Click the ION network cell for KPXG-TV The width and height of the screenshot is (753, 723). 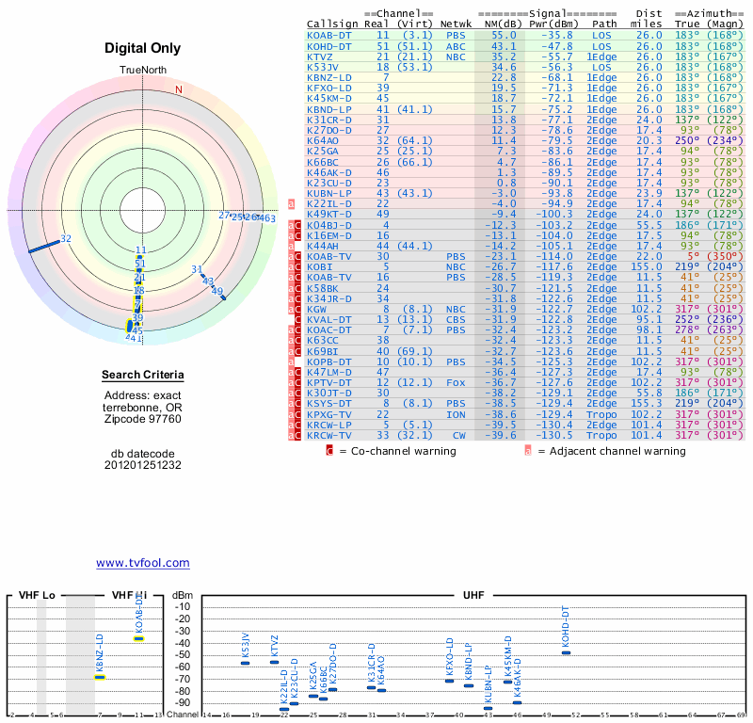pyautogui.click(x=456, y=414)
